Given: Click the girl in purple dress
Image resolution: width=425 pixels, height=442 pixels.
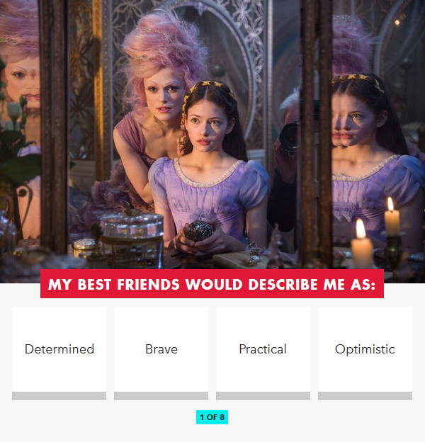Looking at the screenshot, I should pyautogui.click(x=209, y=169).
